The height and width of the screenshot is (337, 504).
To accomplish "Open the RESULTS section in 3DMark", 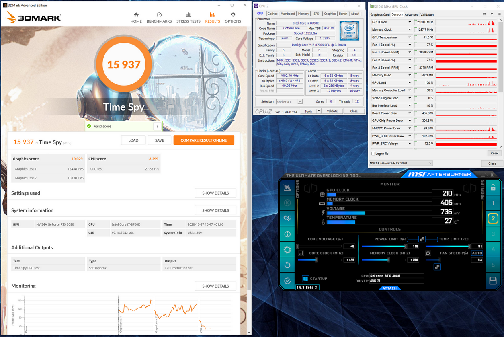I will (x=212, y=18).
